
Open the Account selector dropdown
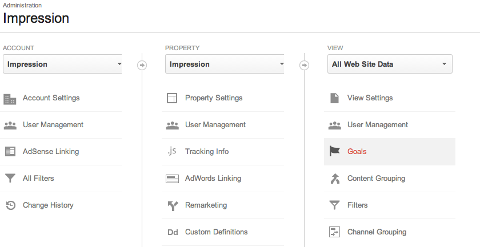pos(62,64)
